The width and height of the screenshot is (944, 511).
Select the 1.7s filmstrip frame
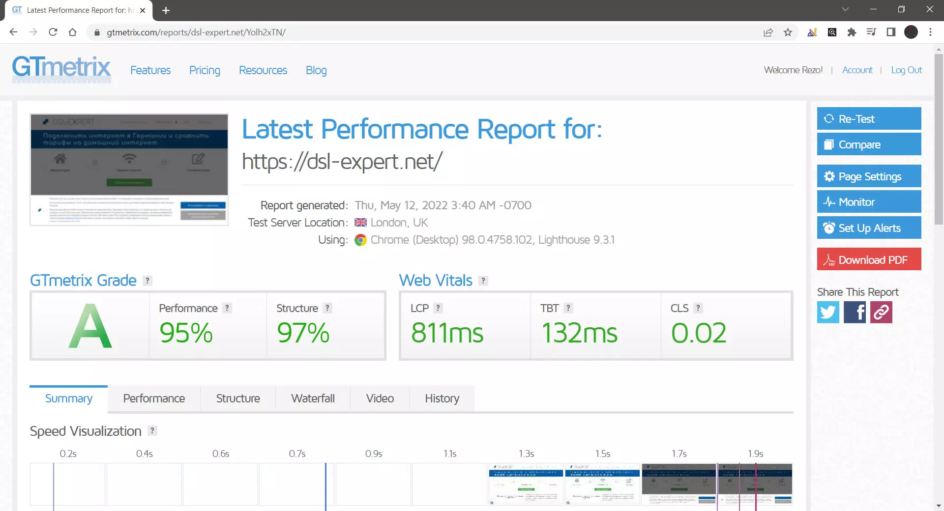[x=678, y=484]
